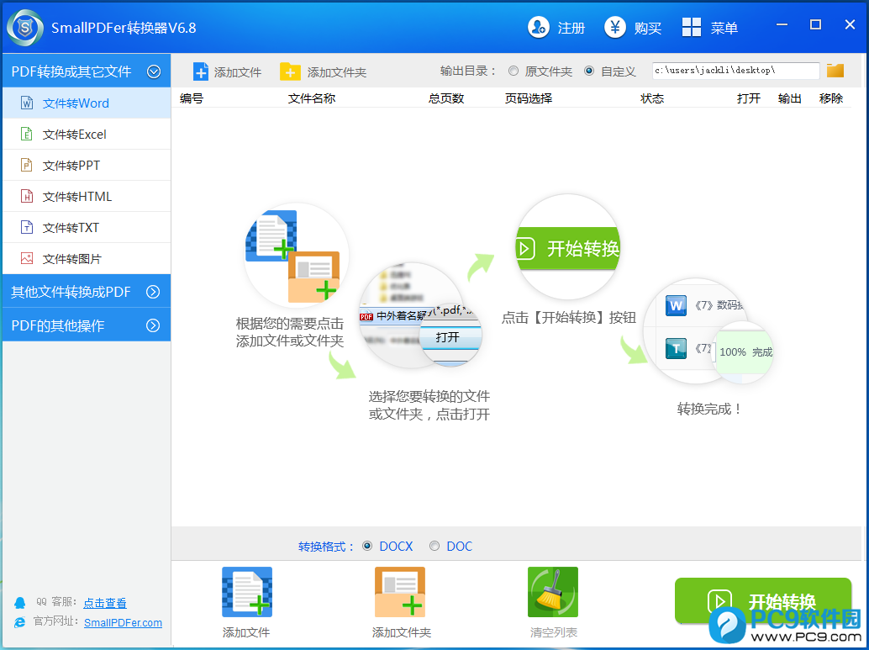Click the 状态 column header
The height and width of the screenshot is (650, 869).
coord(652,98)
